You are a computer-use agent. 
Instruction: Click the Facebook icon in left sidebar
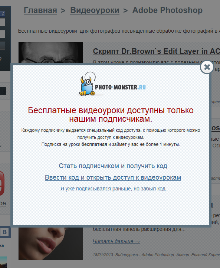pos(3,14)
